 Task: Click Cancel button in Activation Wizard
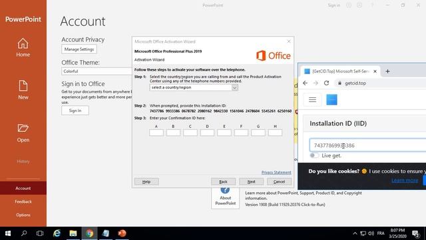coord(280,182)
